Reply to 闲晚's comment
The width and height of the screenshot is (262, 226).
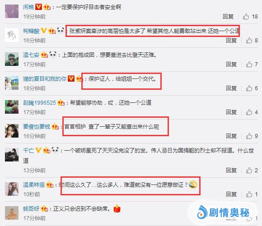click(228, 17)
